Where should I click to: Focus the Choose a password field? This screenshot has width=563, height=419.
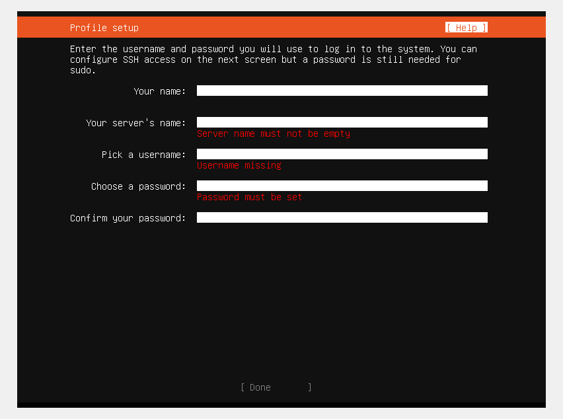342,186
